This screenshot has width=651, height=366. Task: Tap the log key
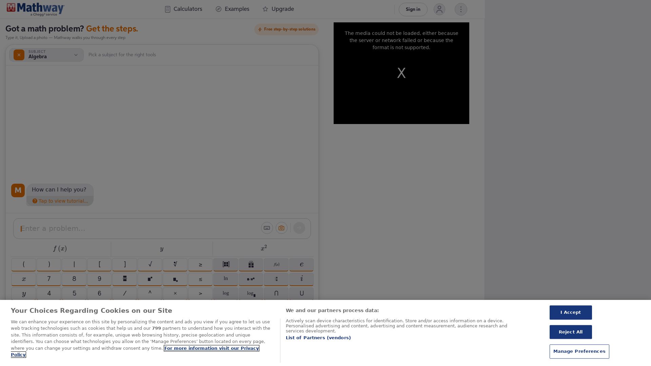[225, 293]
